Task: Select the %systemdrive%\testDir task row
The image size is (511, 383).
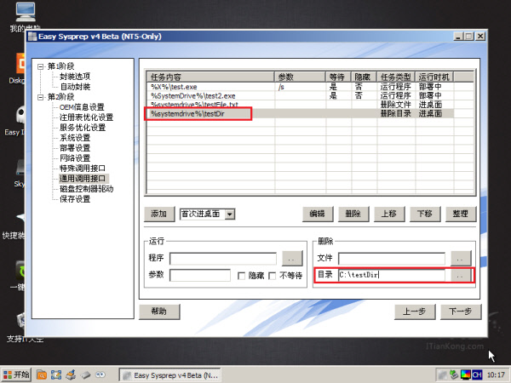Action: click(x=300, y=114)
